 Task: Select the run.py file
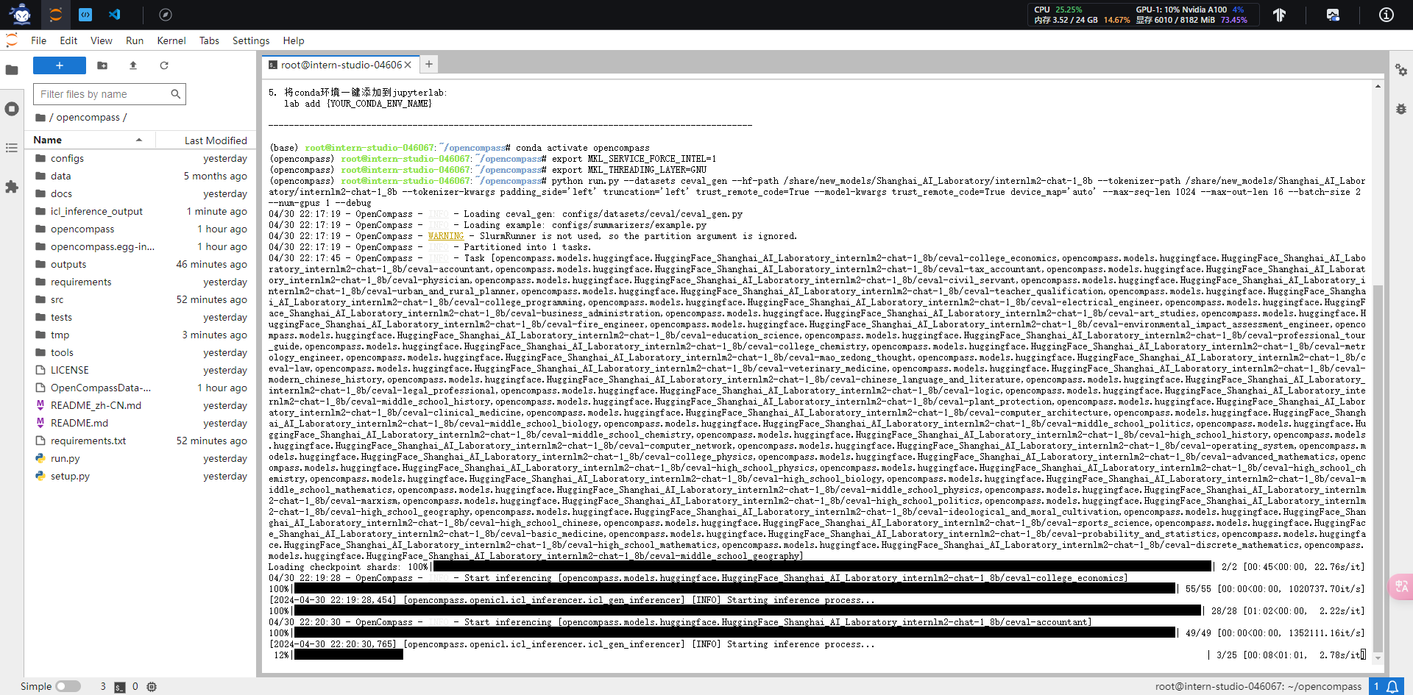(141, 458)
